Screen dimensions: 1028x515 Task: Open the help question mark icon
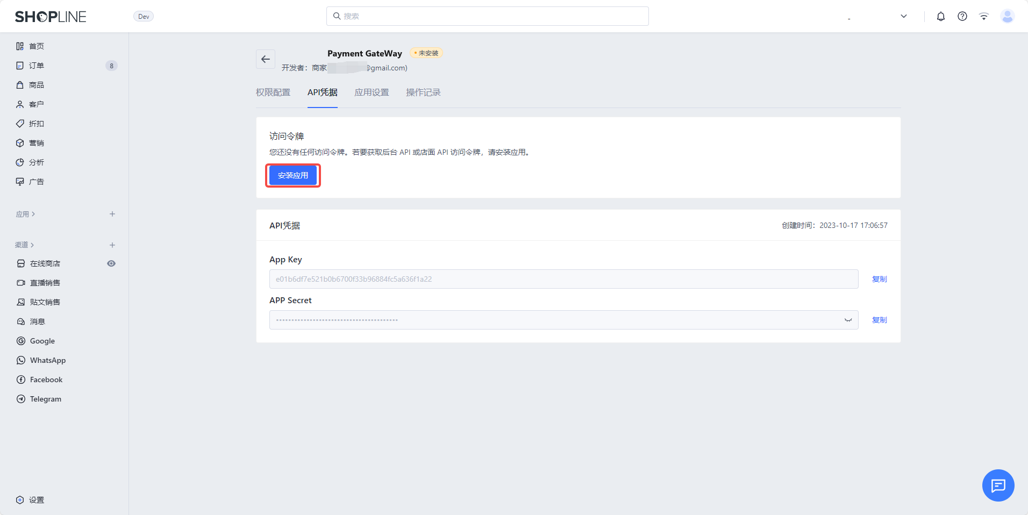pos(962,16)
